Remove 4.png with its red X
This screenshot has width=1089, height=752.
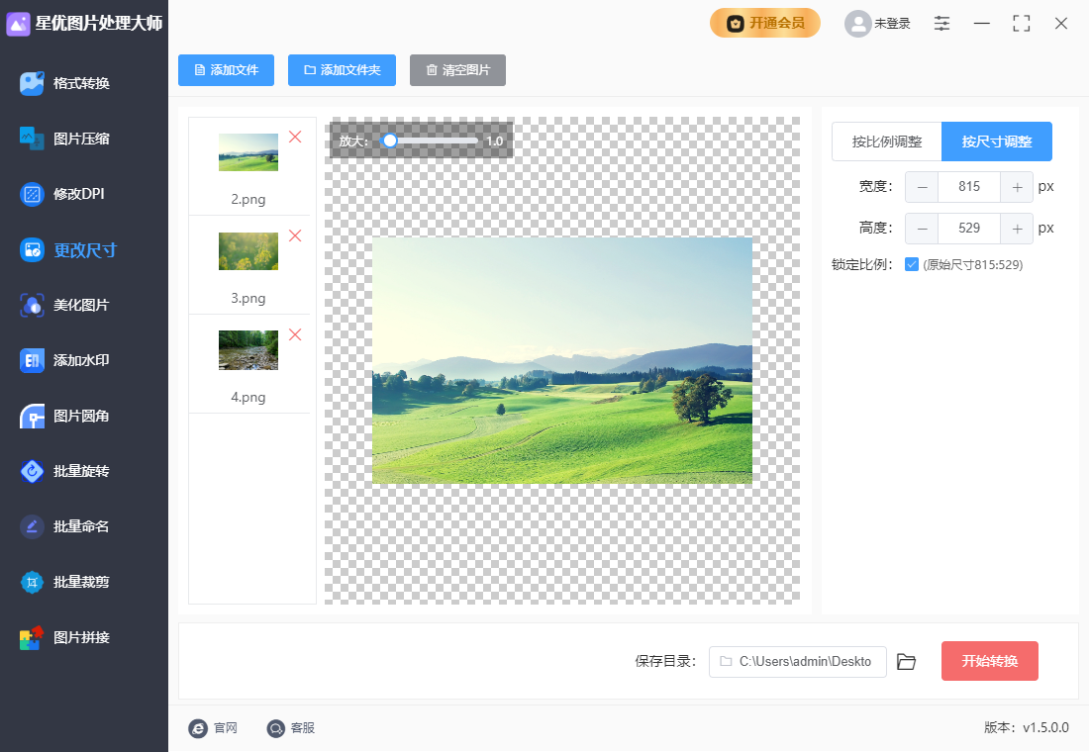point(295,334)
